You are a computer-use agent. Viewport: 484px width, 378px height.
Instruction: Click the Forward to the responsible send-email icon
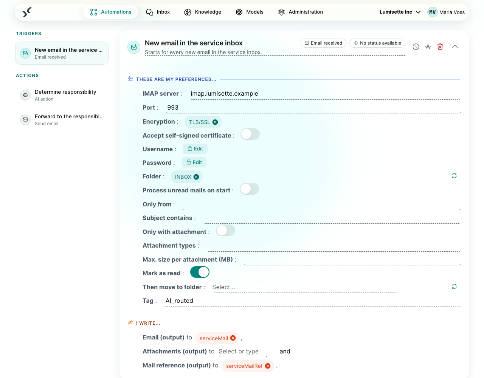(25, 120)
